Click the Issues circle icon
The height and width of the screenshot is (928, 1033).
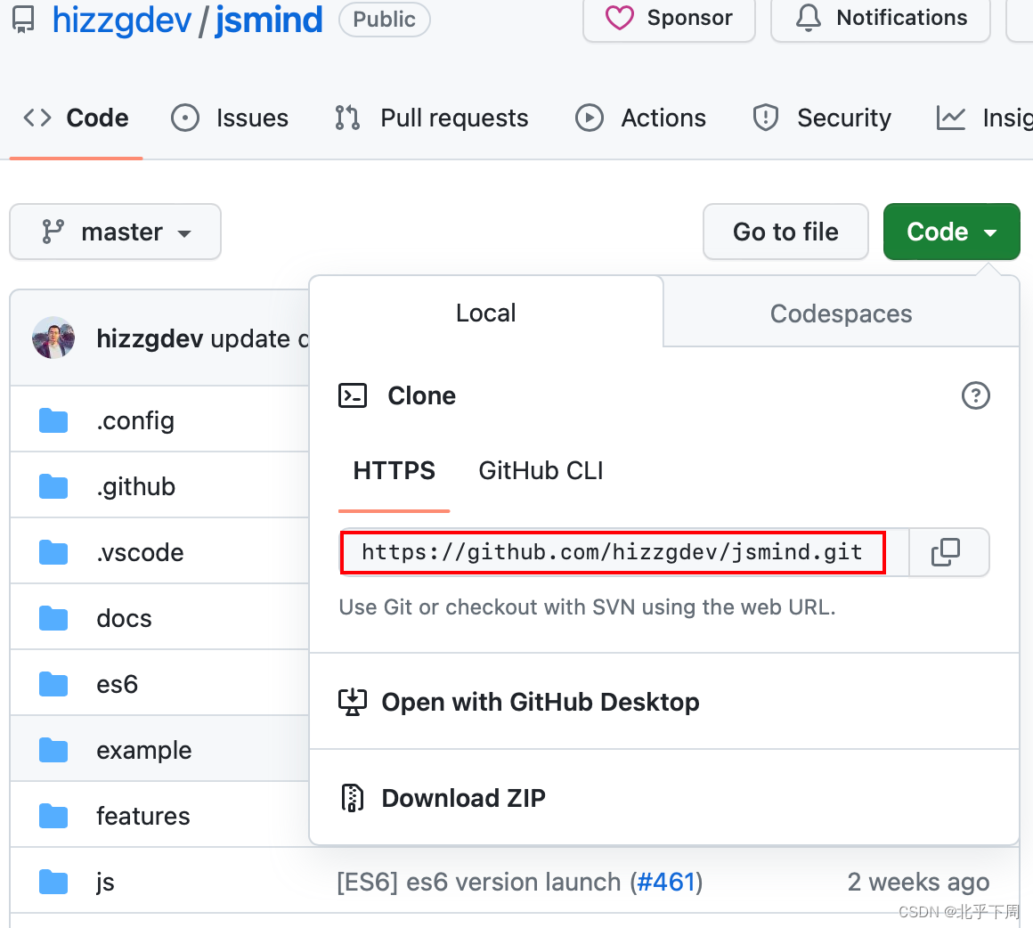point(185,118)
